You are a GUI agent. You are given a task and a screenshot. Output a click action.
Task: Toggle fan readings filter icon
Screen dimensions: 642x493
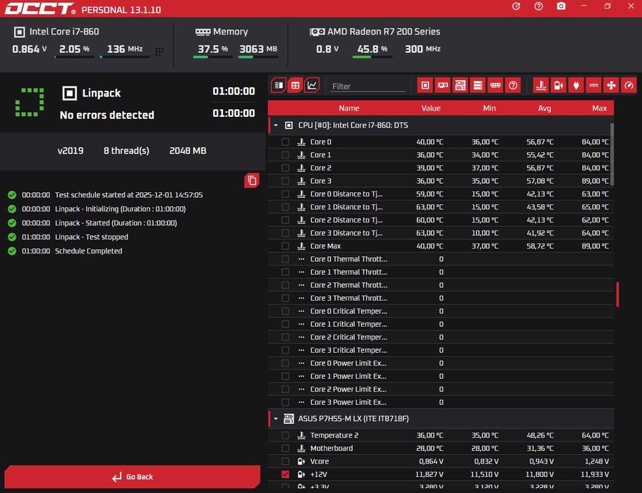point(611,85)
